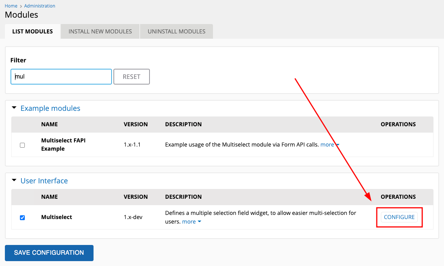Click the Version column header
Image resolution: width=444 pixels, height=266 pixels.
click(x=136, y=124)
